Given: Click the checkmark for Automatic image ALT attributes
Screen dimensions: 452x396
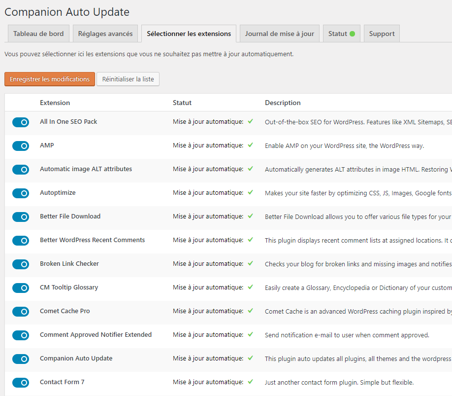Looking at the screenshot, I should [250, 169].
